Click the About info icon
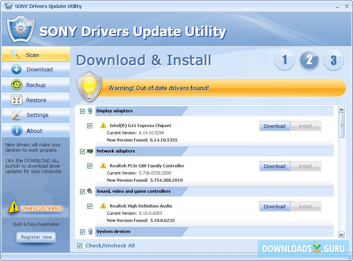Screen dimensions: 353x261 (x=17, y=130)
